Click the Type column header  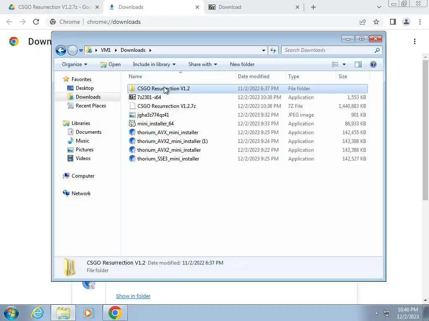point(310,76)
